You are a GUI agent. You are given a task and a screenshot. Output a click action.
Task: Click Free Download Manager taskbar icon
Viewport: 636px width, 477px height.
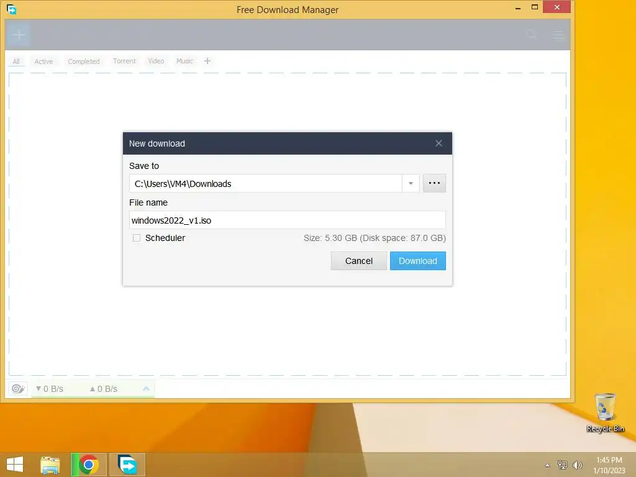(x=127, y=465)
